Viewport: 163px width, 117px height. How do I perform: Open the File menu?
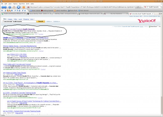click(x=2, y=4)
